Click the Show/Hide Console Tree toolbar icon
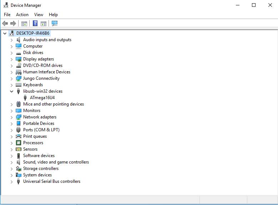Viewport: 278px width, 205px height. 24,24
